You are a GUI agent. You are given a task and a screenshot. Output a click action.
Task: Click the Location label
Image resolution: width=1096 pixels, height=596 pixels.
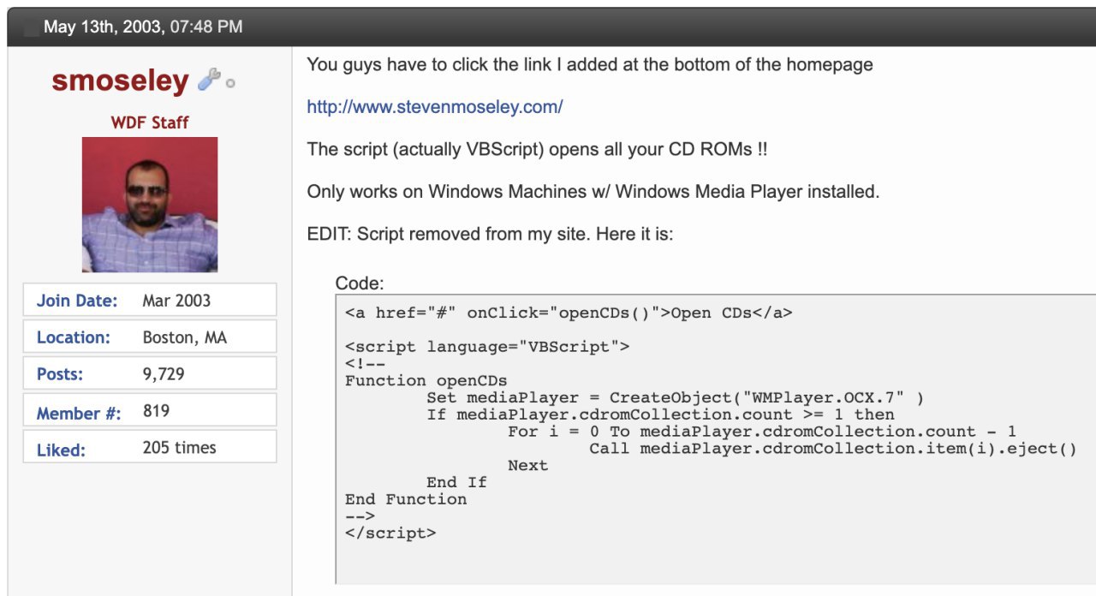74,337
